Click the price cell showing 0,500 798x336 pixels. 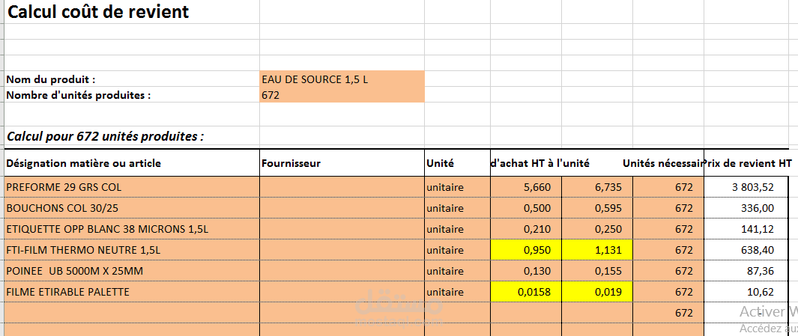[526, 208]
